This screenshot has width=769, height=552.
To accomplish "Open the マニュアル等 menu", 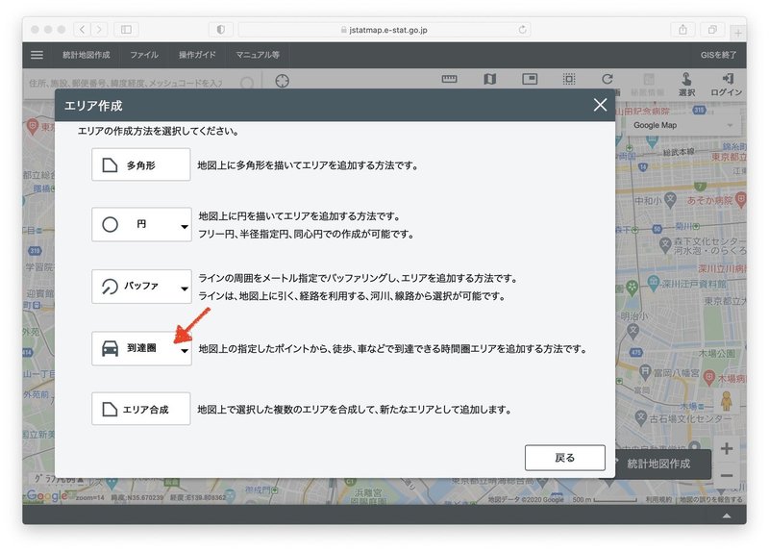I will [258, 55].
